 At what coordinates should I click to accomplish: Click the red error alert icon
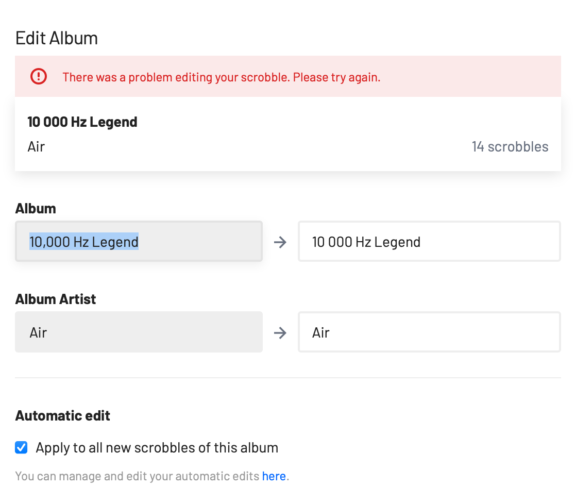[x=39, y=77]
